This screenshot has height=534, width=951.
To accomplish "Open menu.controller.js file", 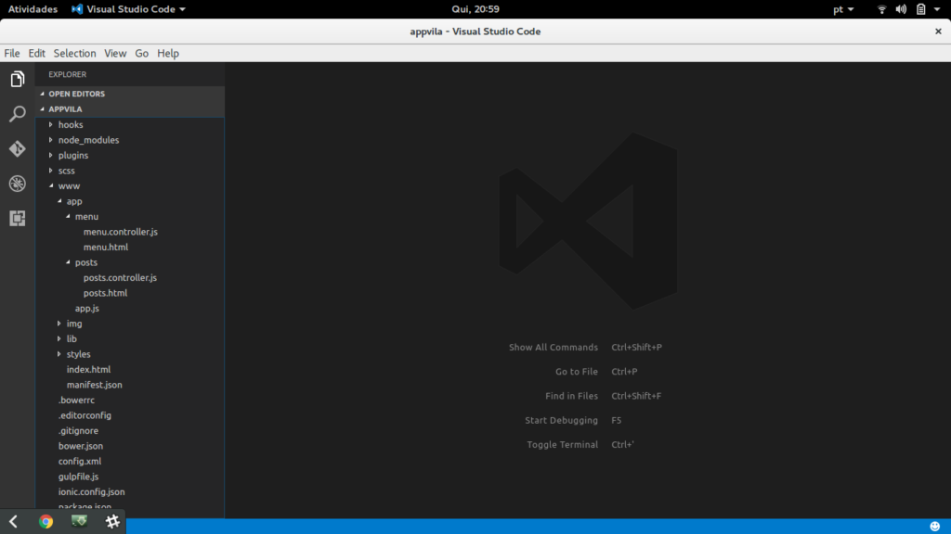I will 120,232.
